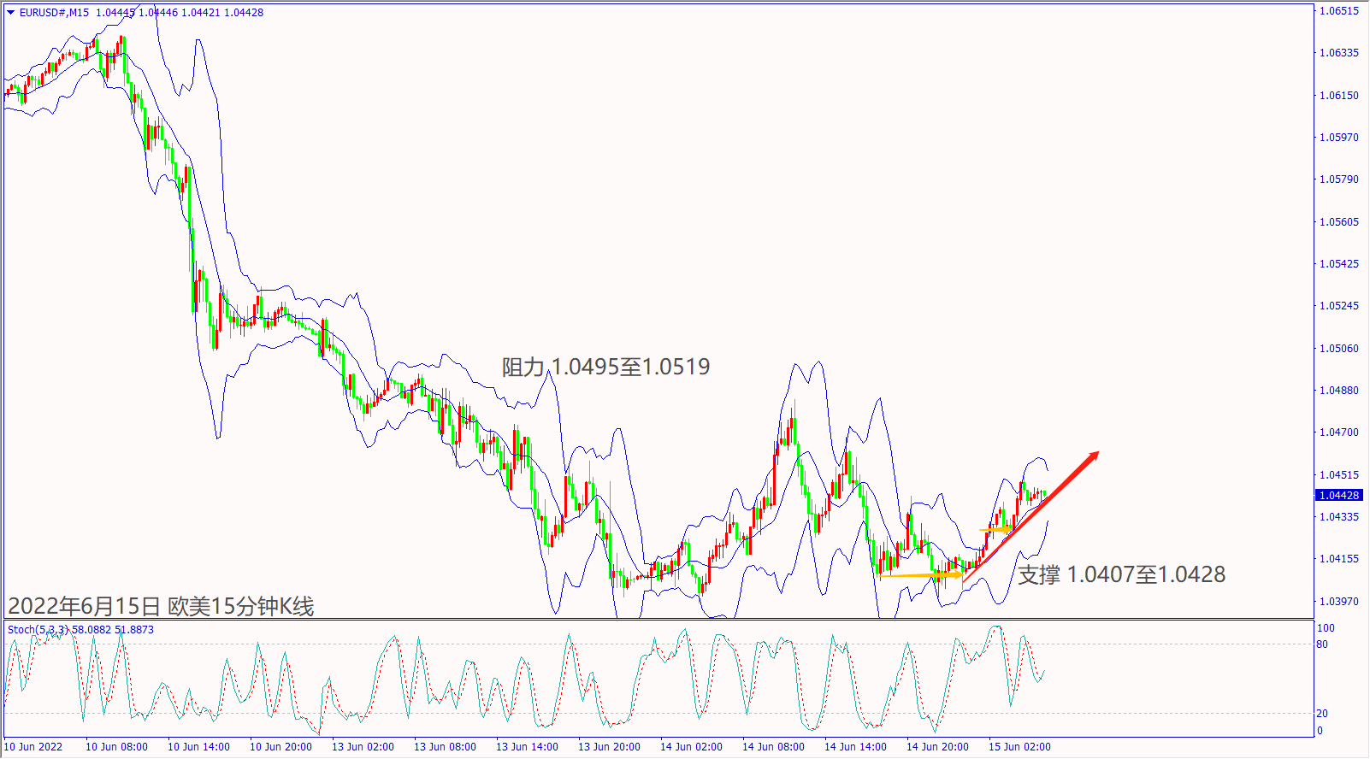Click the 20 level on stochastic scale
Screen dimensions: 1370x759
(1322, 714)
